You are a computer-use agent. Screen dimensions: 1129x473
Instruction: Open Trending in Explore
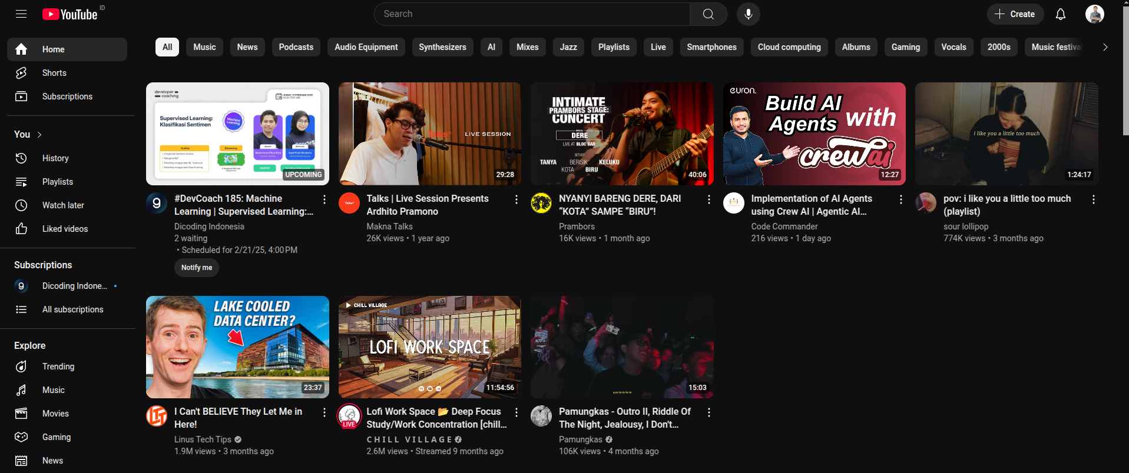pos(67,367)
